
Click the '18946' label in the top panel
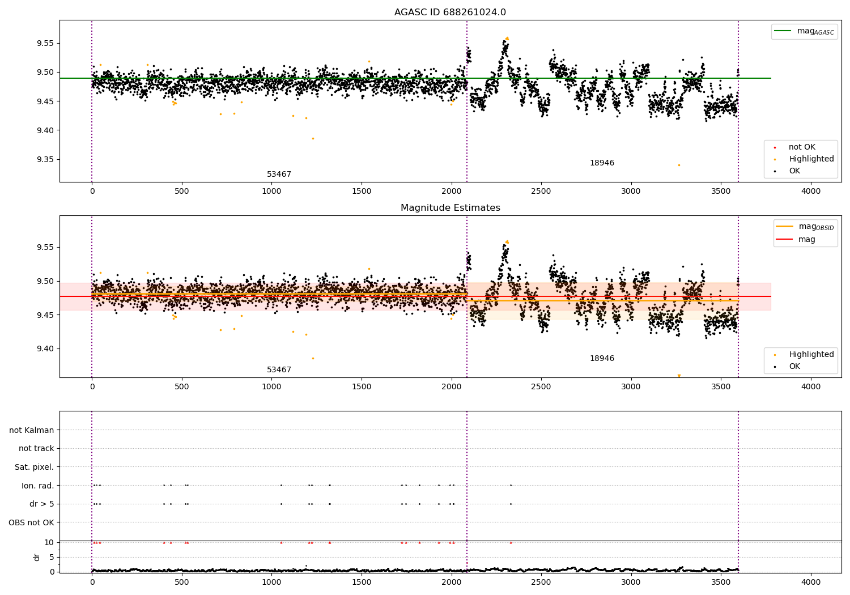[602, 163]
